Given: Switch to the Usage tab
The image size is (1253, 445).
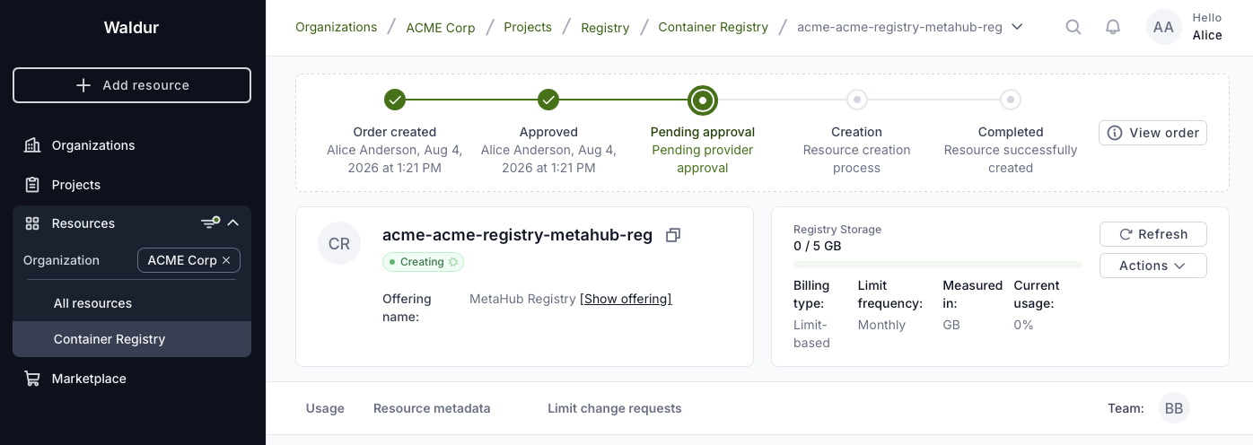Looking at the screenshot, I should click(x=325, y=408).
